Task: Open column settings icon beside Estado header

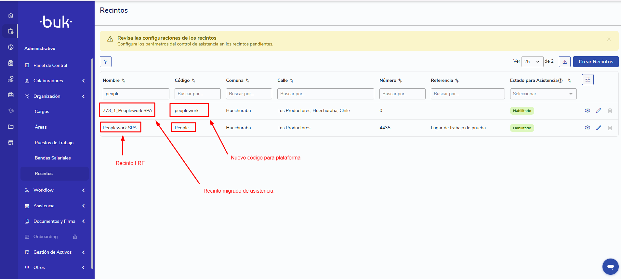Action: point(588,80)
